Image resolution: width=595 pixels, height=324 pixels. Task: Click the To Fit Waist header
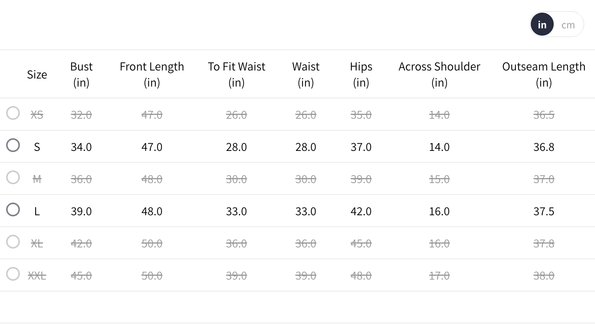(x=236, y=75)
